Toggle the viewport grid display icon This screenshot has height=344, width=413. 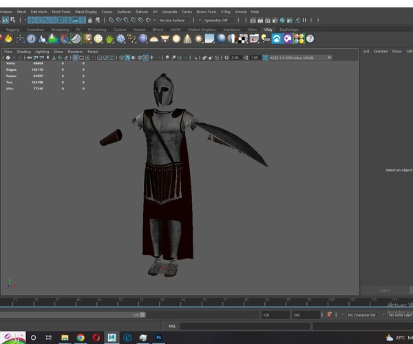[75, 58]
